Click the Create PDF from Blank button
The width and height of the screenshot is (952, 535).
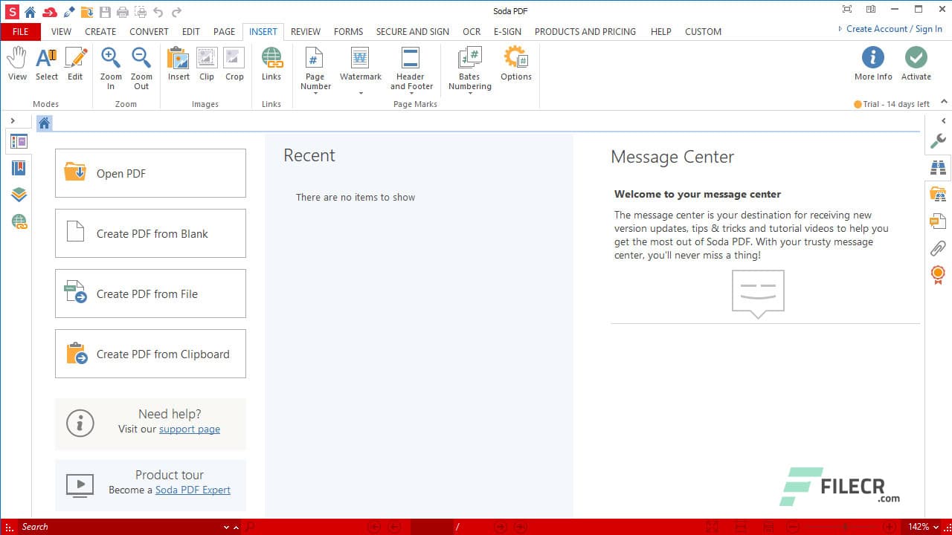150,233
